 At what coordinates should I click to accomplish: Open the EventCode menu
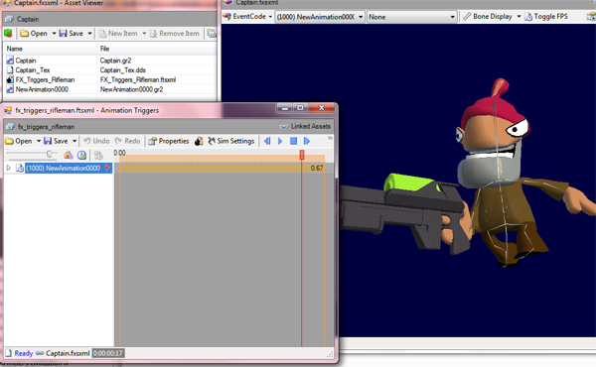click(247, 16)
